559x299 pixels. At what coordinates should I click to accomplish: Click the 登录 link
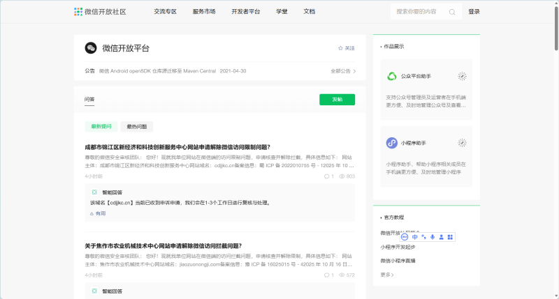point(474,12)
